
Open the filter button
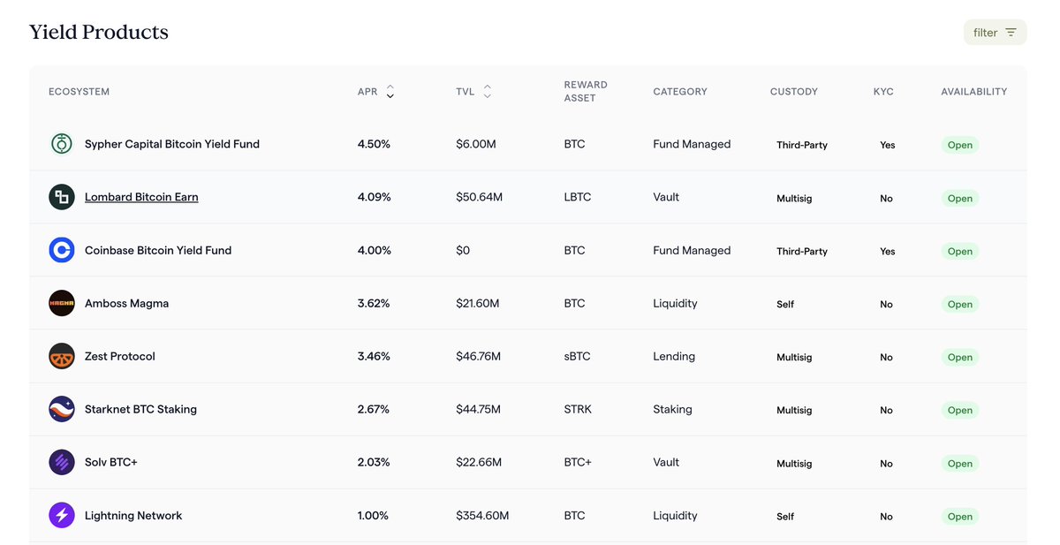(x=995, y=33)
